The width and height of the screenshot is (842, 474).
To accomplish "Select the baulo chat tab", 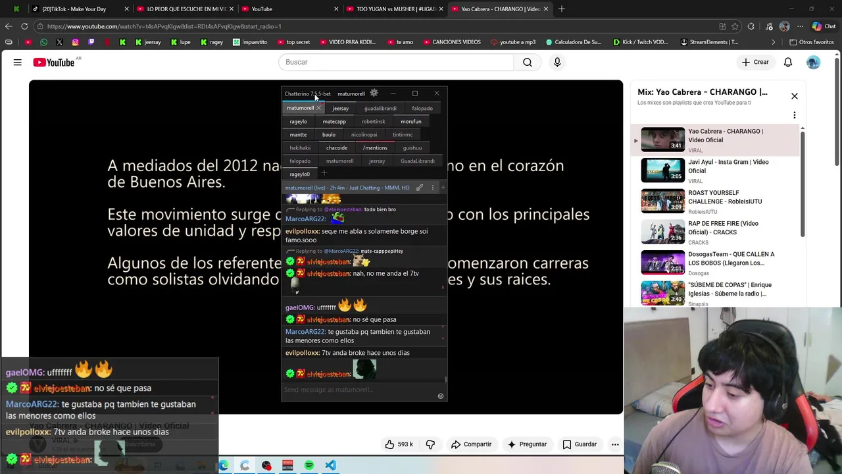I will (329, 134).
